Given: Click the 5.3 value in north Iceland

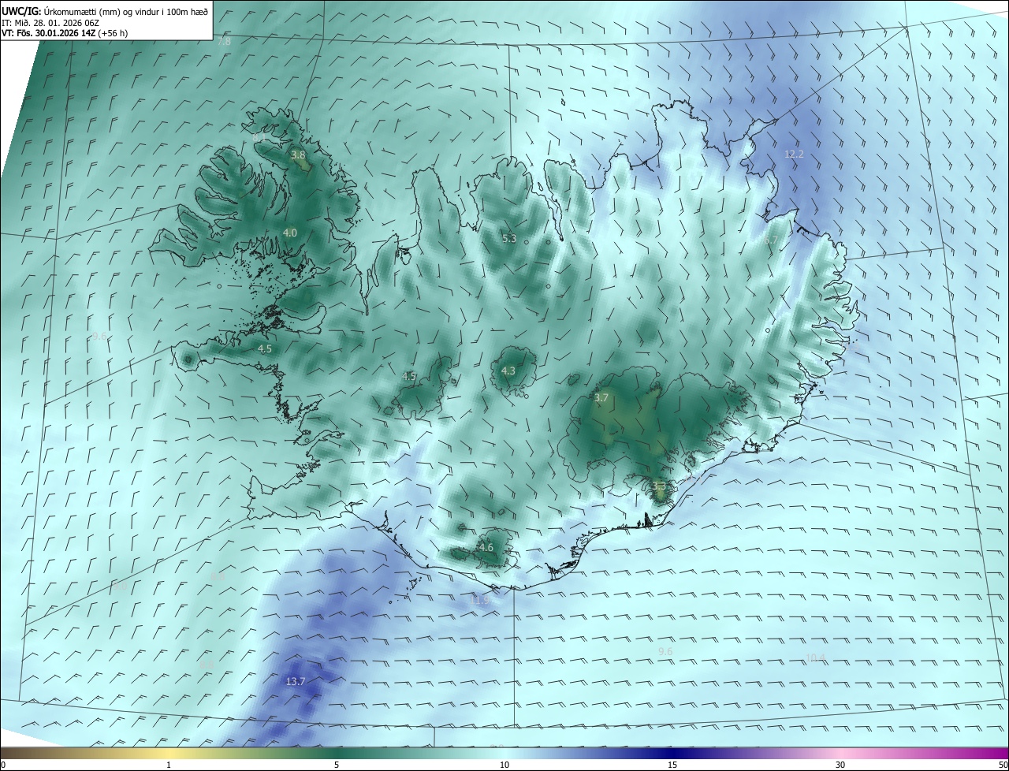Looking at the screenshot, I should pyautogui.click(x=509, y=238).
